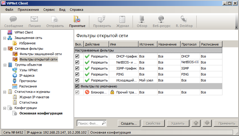Click the Веб-ресурс toolbar icon
239x136 pixels.
coord(162,22)
